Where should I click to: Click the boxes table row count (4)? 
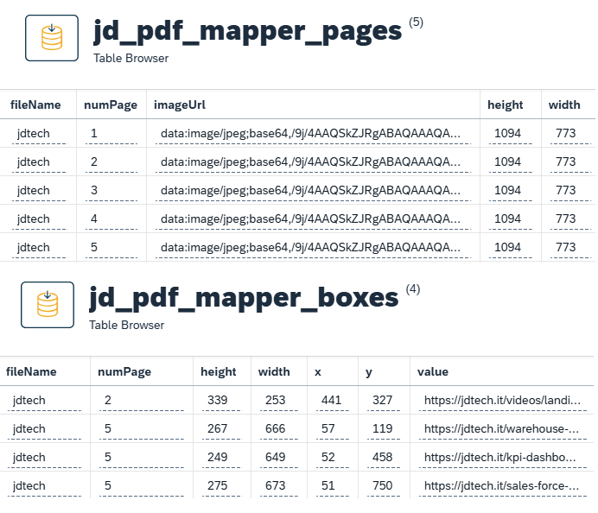coord(413,289)
